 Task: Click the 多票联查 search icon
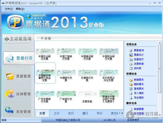click(131, 64)
